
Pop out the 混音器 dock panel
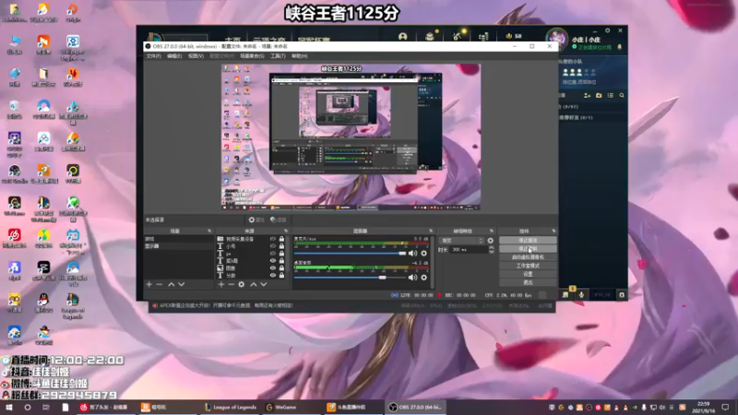point(431,231)
